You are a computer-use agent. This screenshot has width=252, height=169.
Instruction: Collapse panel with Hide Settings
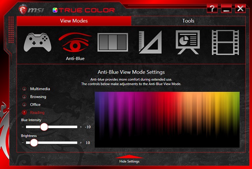[x=129, y=159]
